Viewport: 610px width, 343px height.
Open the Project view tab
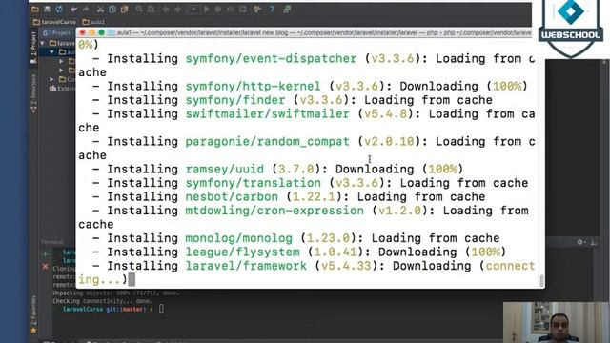click(57, 33)
